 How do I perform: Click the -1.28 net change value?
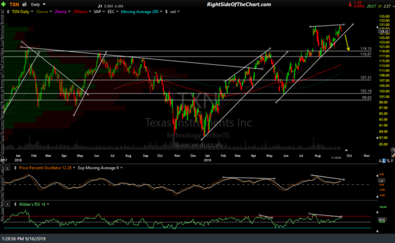click(x=357, y=2)
